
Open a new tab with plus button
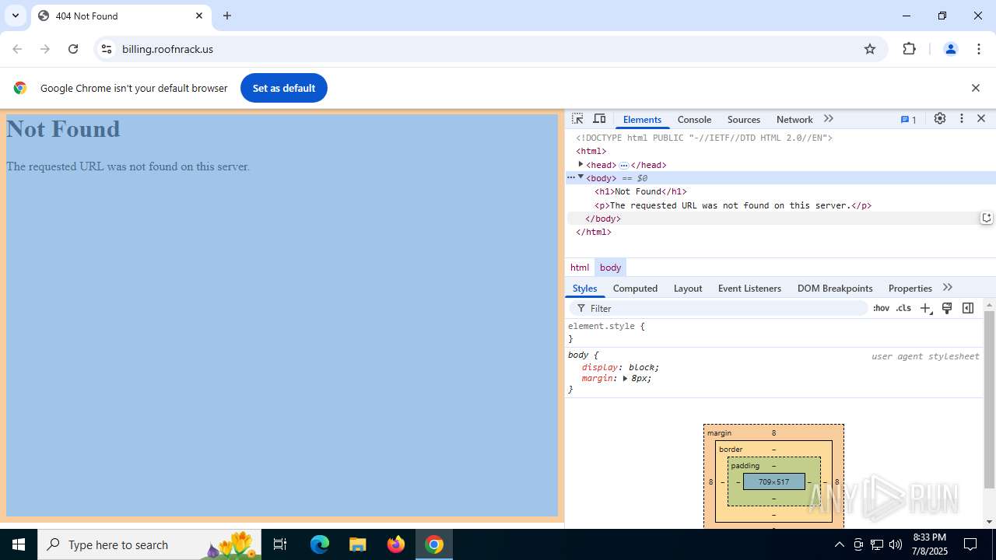click(x=227, y=16)
